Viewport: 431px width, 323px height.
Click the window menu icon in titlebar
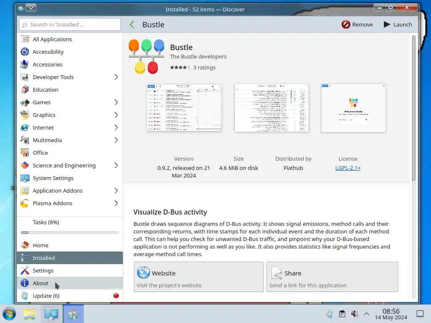pyautogui.click(x=21, y=8)
